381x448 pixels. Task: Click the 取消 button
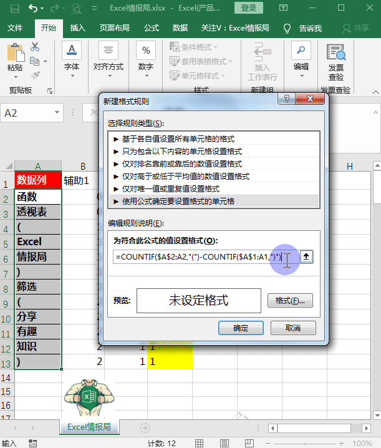click(x=293, y=328)
